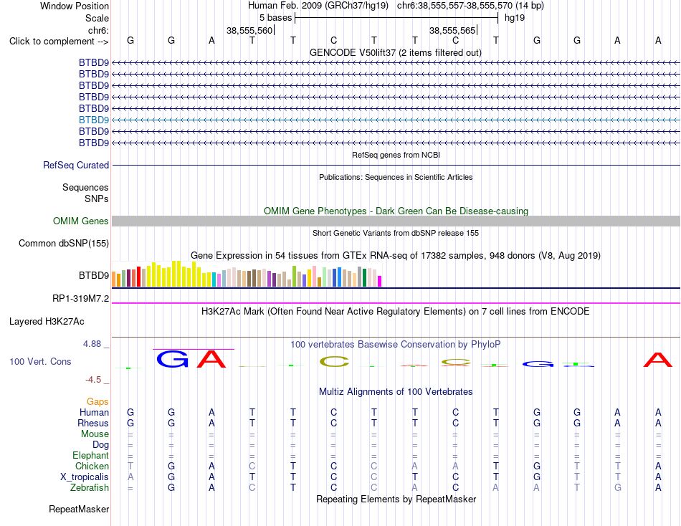Click the SNPs track label
Image resolution: width=681 pixels, height=526 pixels.
[x=97, y=199]
